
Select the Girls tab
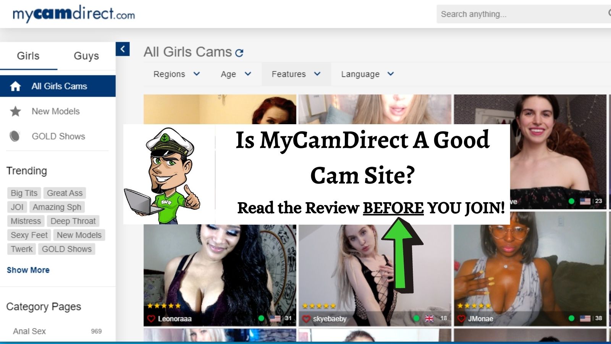28,56
